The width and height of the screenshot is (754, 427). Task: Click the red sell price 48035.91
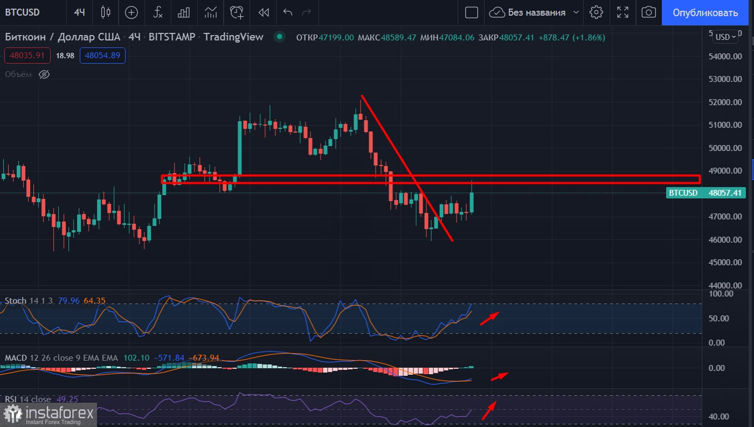pos(27,55)
